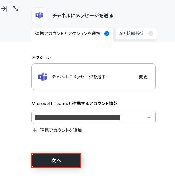The image size is (175, 195).
Task: Click the 連携アカウントを追加 link
Action: point(61,130)
